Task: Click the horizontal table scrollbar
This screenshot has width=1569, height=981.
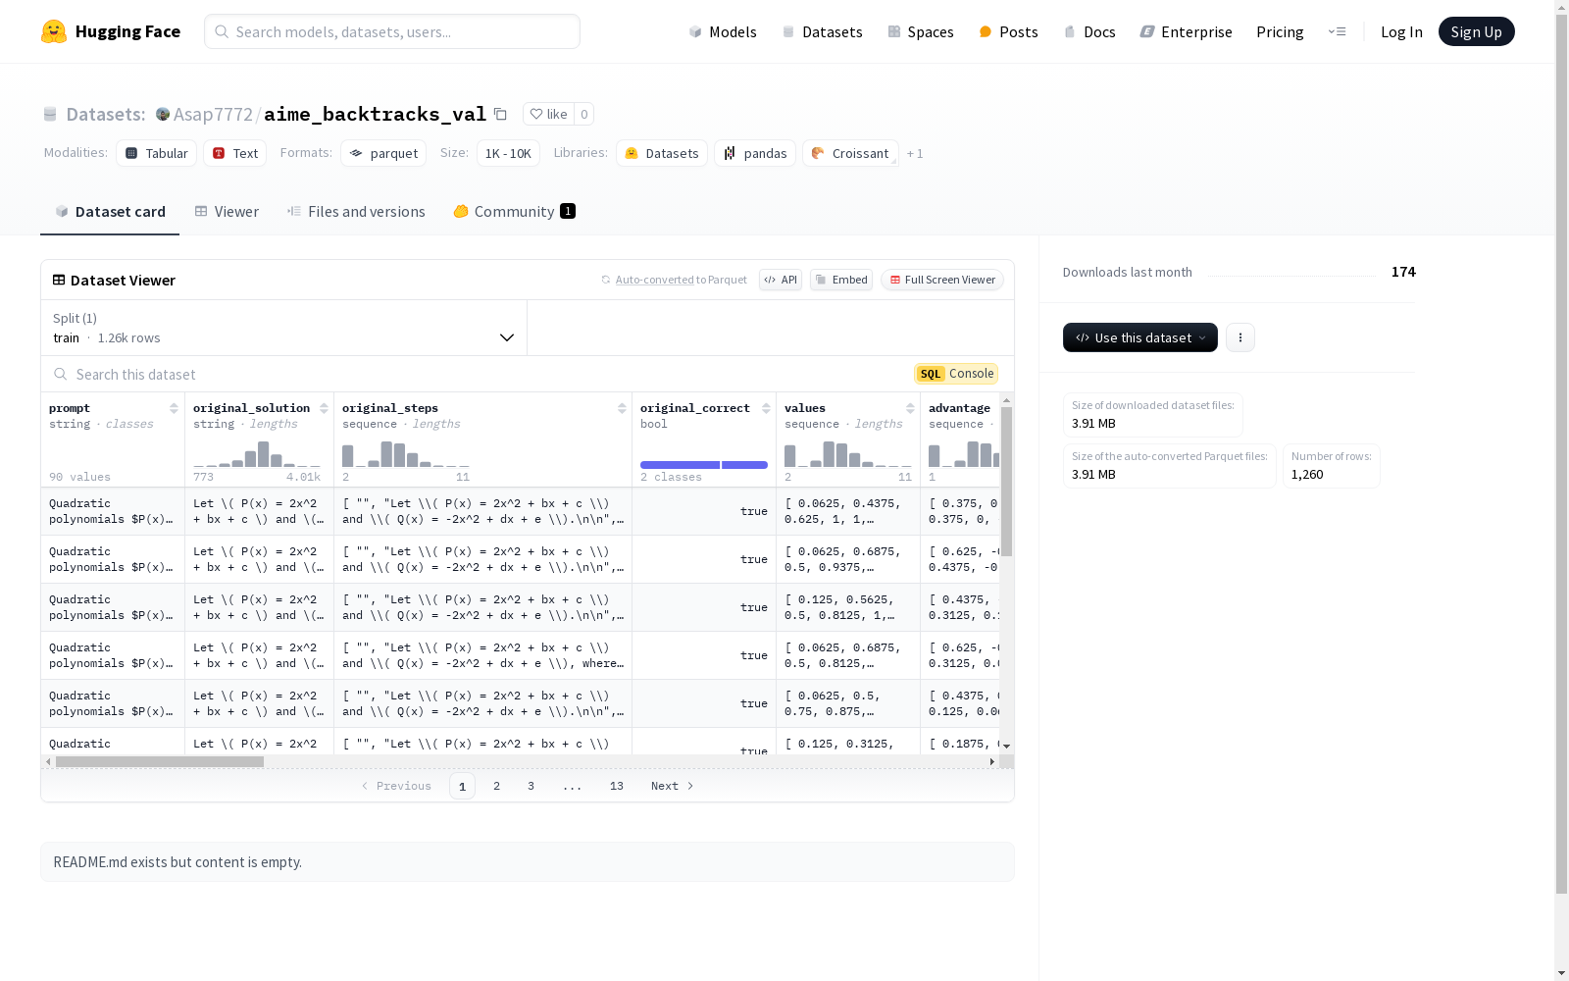Action: [x=160, y=761]
